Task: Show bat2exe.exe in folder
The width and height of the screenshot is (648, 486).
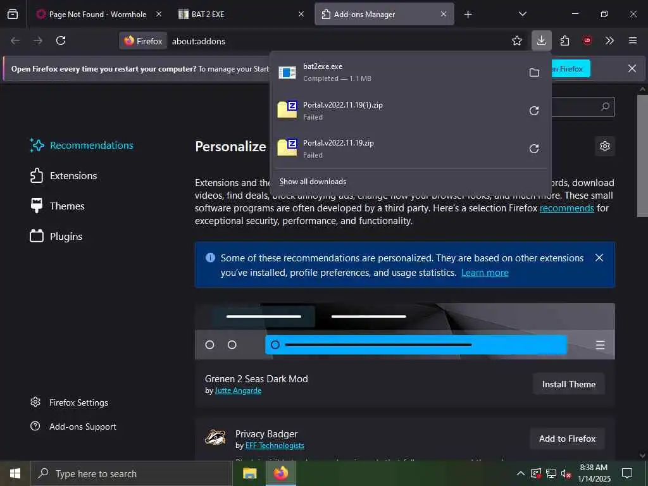Action: click(x=534, y=73)
